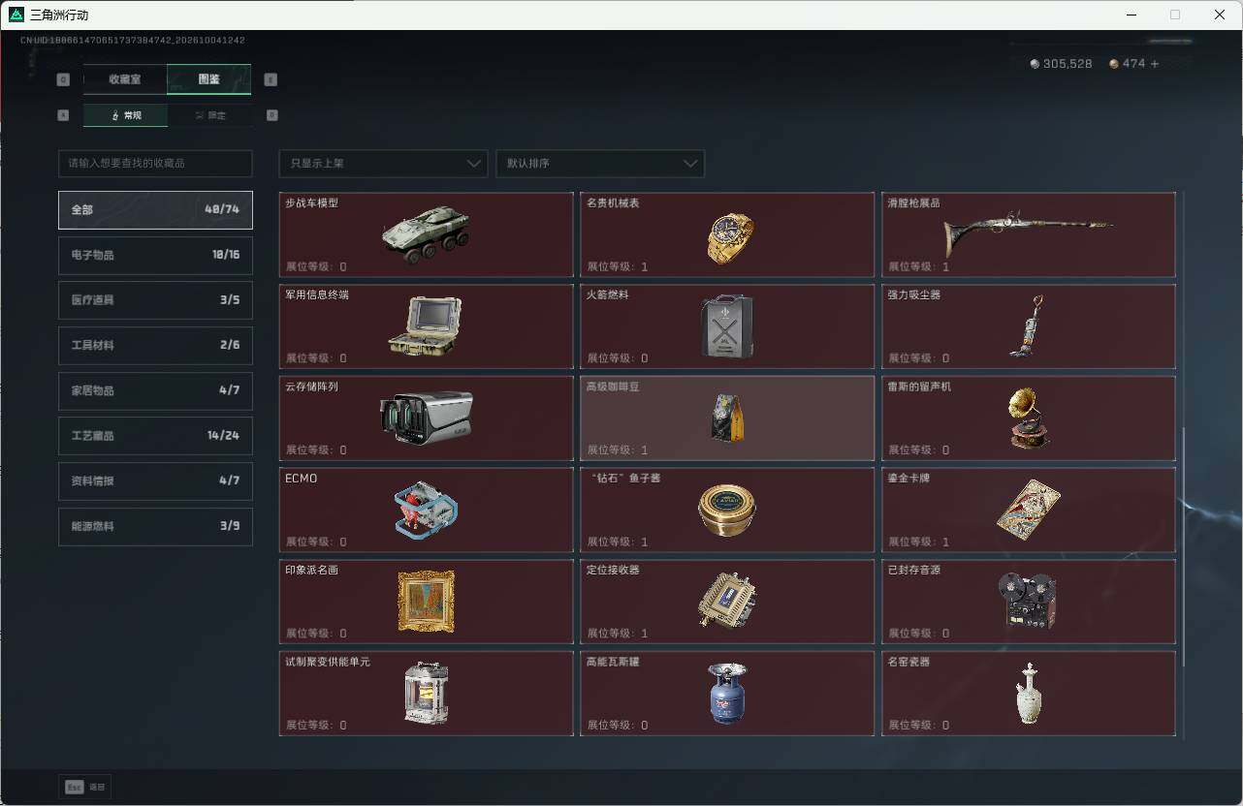Screen dimensions: 1243x806
Task: Filter by 工具材料 category
Action: click(155, 346)
